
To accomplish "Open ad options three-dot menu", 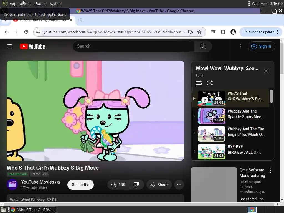I will click(271, 171).
